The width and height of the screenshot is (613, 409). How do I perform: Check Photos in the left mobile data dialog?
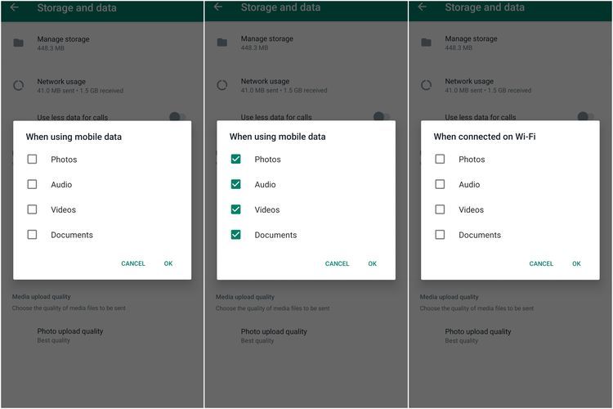(x=32, y=159)
